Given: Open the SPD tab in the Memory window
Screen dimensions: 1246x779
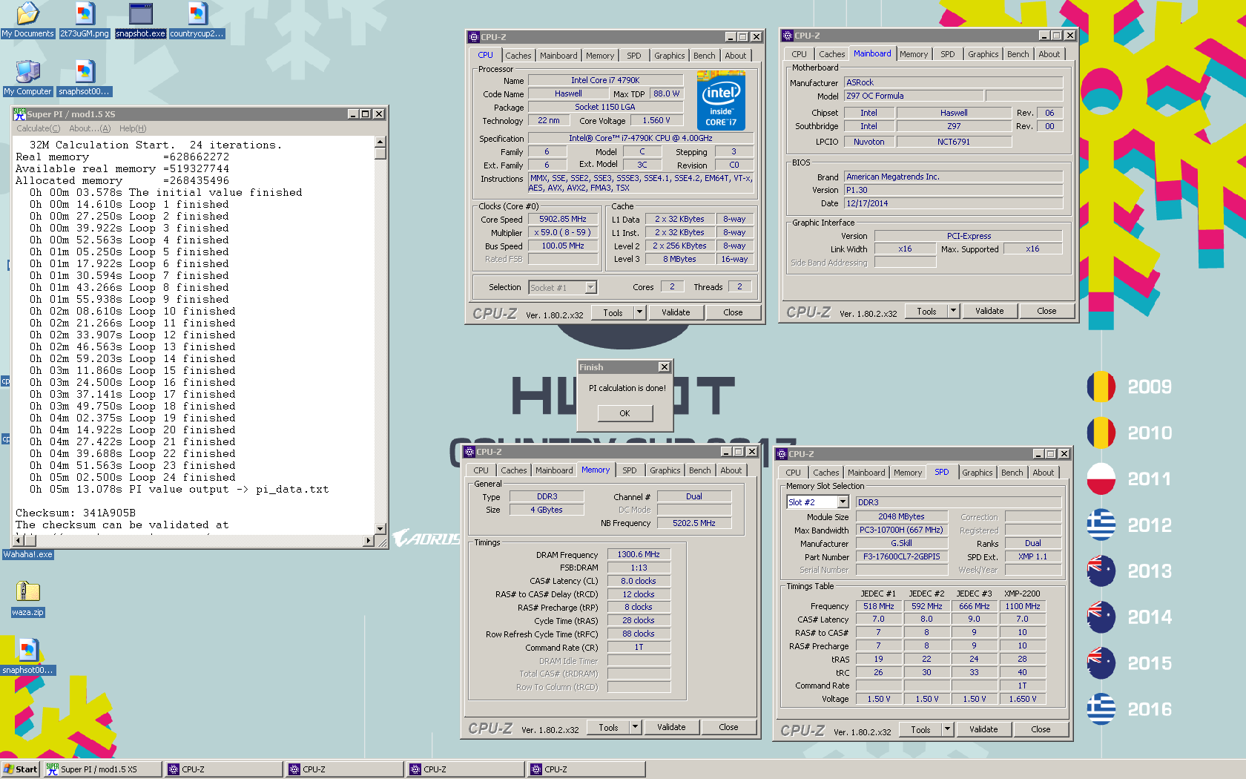Looking at the screenshot, I should pos(630,470).
